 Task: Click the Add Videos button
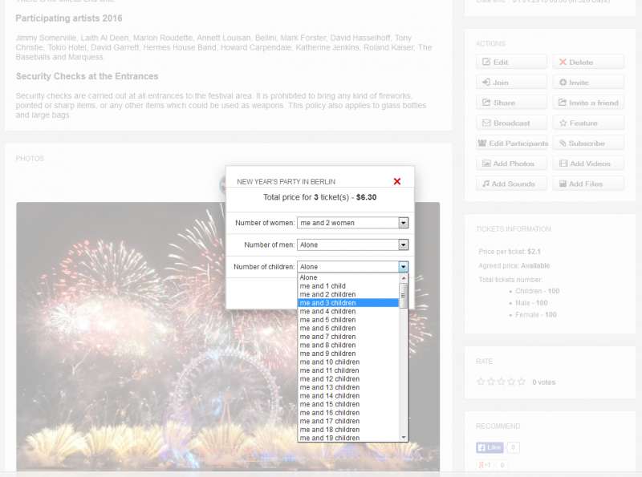tap(588, 164)
